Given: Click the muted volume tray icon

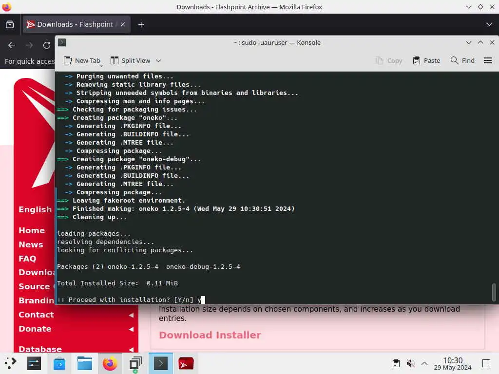Looking at the screenshot, I should 410,363.
